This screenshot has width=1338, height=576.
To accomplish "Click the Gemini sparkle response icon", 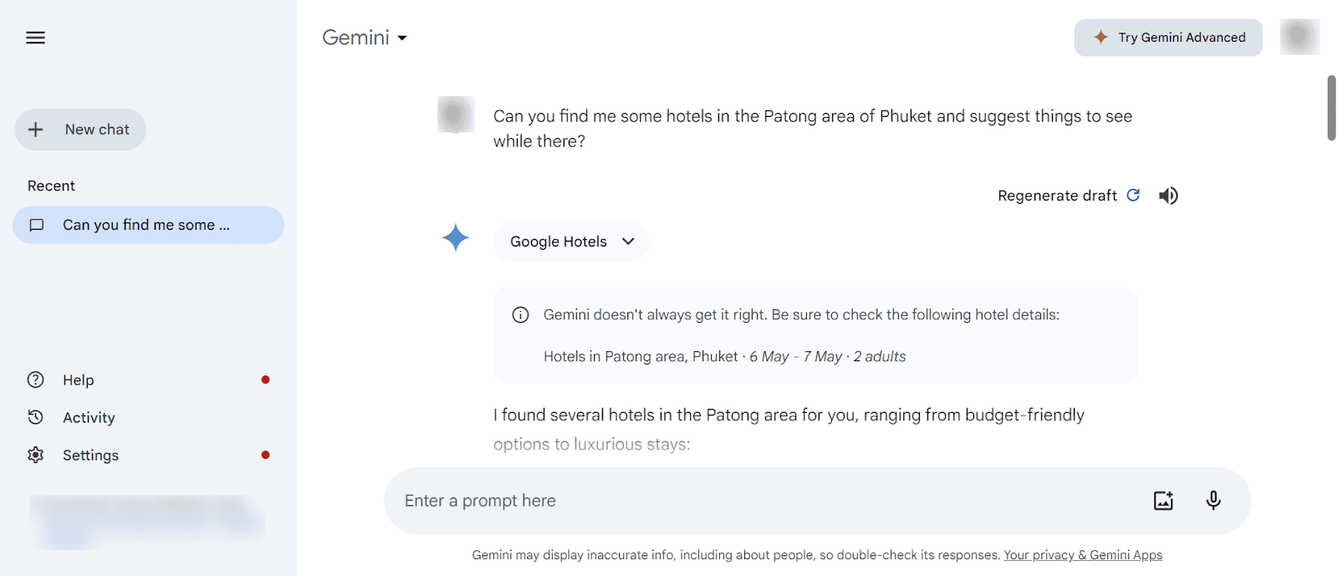I will [456, 238].
